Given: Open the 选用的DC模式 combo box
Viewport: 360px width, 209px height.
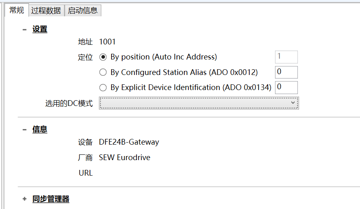Looking at the screenshot, I should point(199,103).
